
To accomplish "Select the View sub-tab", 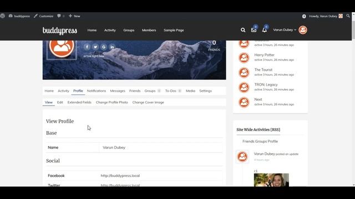I will point(48,102).
